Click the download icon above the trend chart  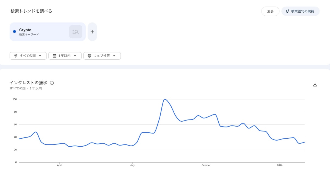[x=315, y=84]
